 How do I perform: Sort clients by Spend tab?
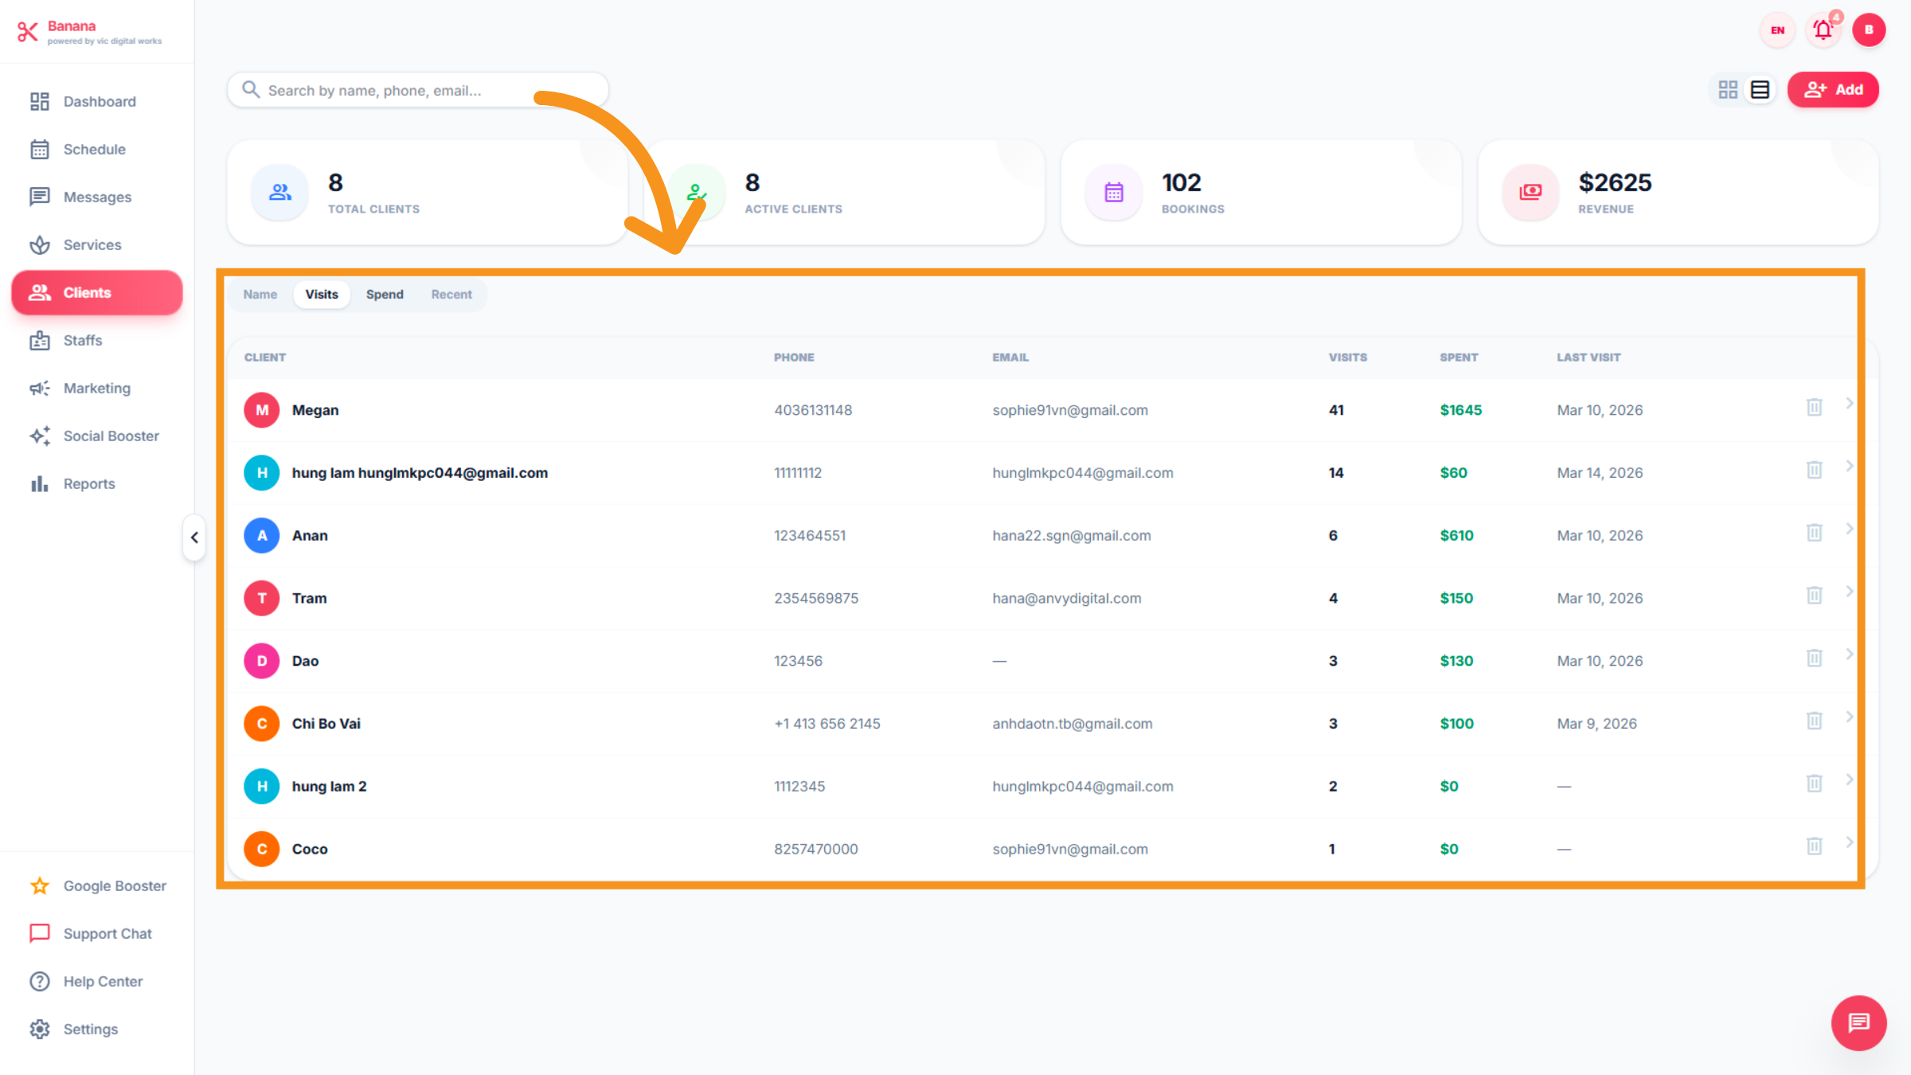tap(385, 294)
